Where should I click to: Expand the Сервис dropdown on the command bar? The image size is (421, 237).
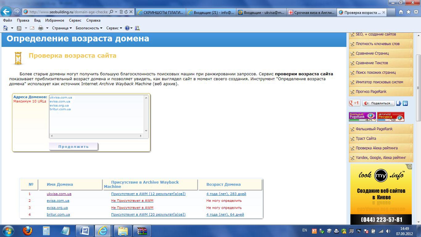tap(112, 28)
